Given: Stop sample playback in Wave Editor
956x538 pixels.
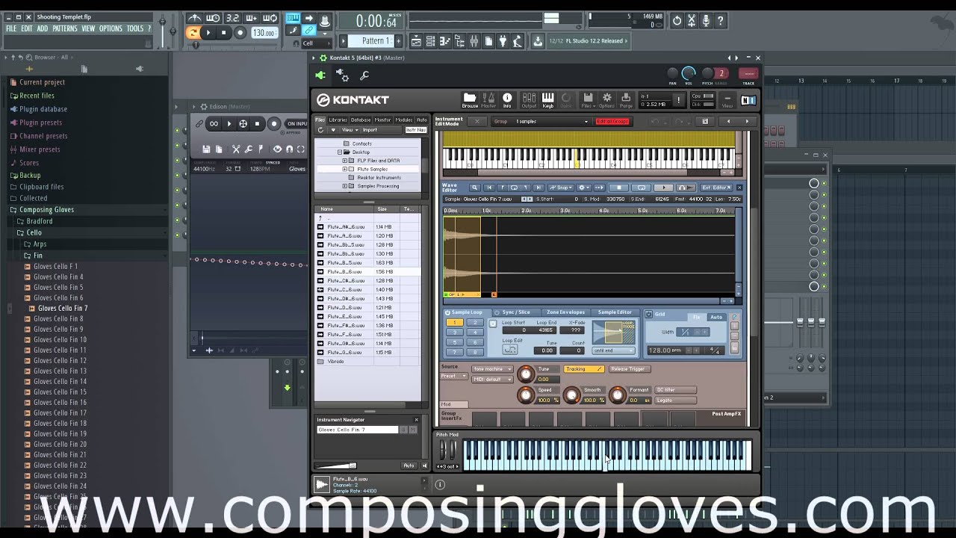Looking at the screenshot, I should tap(618, 188).
